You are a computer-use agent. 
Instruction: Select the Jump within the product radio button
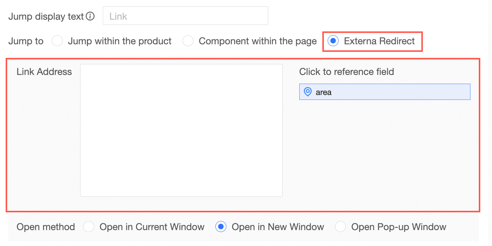pyautogui.click(x=57, y=41)
